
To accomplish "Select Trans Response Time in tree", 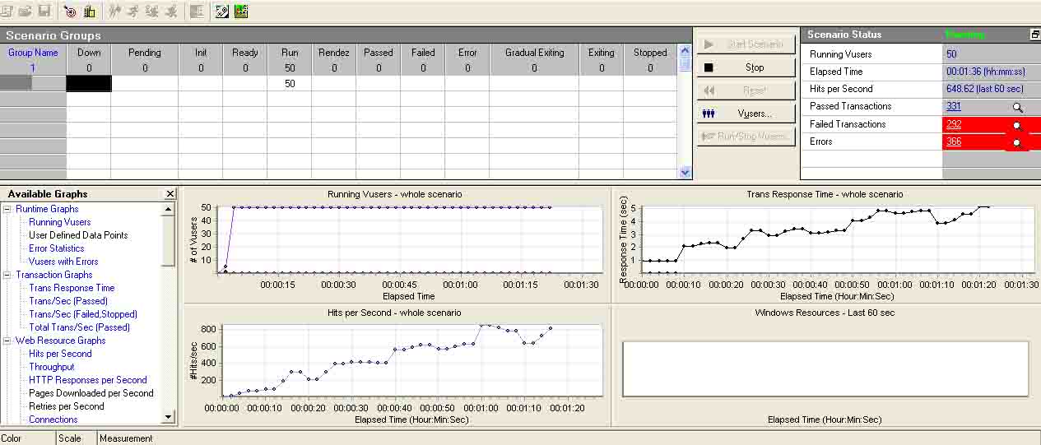I will [x=72, y=288].
